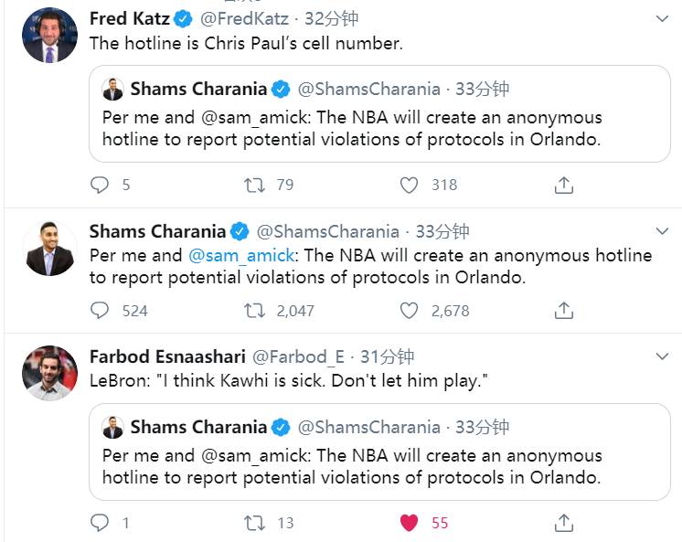Retweet Shams Charania's tweet with 2,047 retweets
This screenshot has height=542, width=682.
point(253,311)
